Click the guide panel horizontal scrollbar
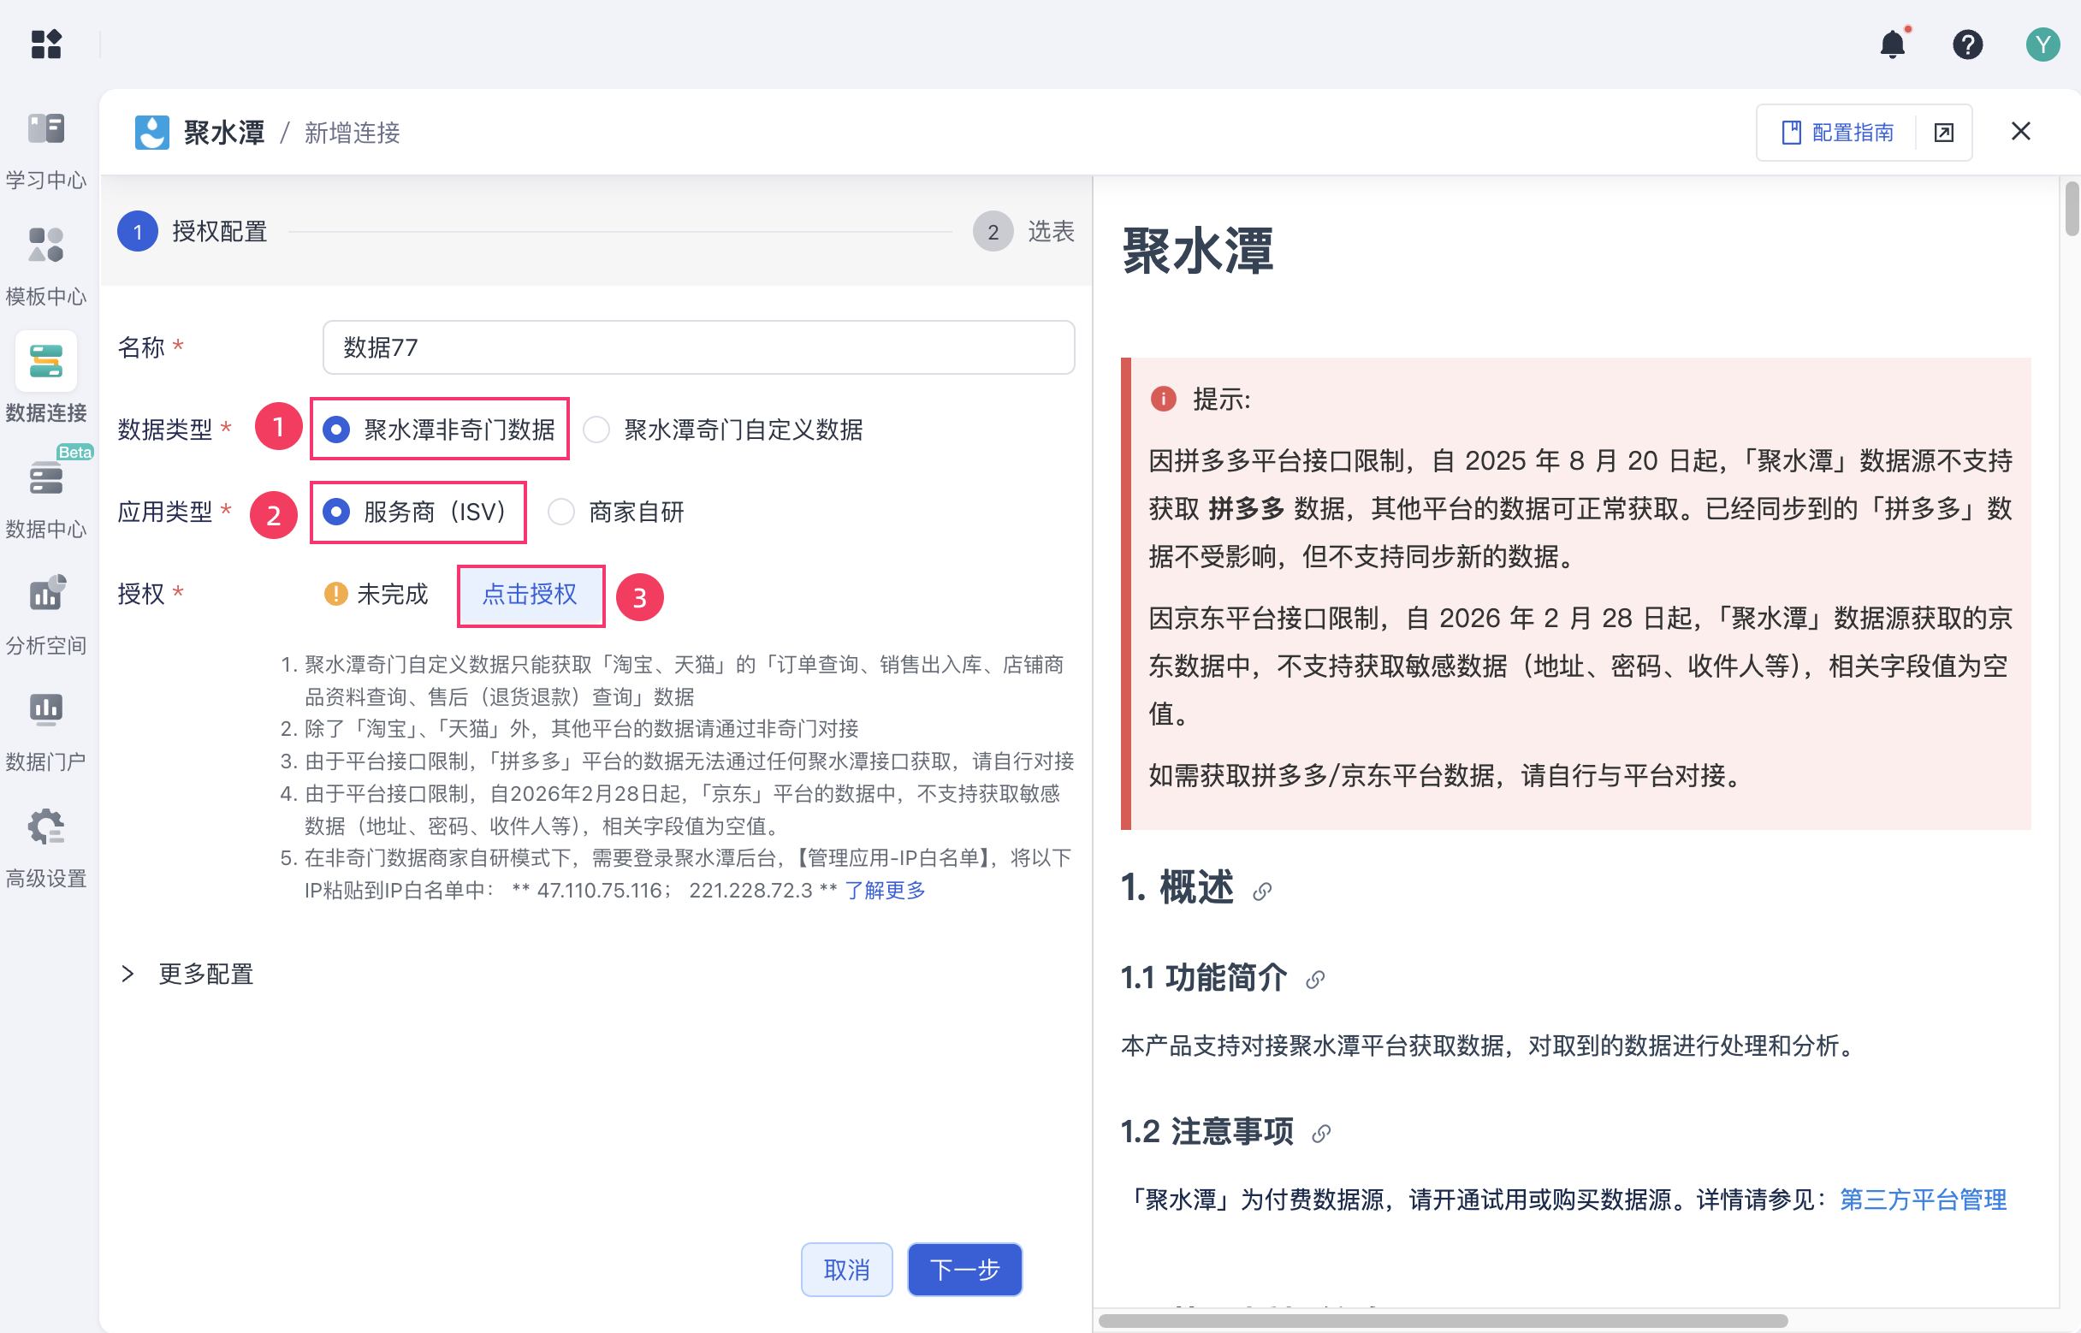The image size is (2081, 1333). click(1443, 1321)
